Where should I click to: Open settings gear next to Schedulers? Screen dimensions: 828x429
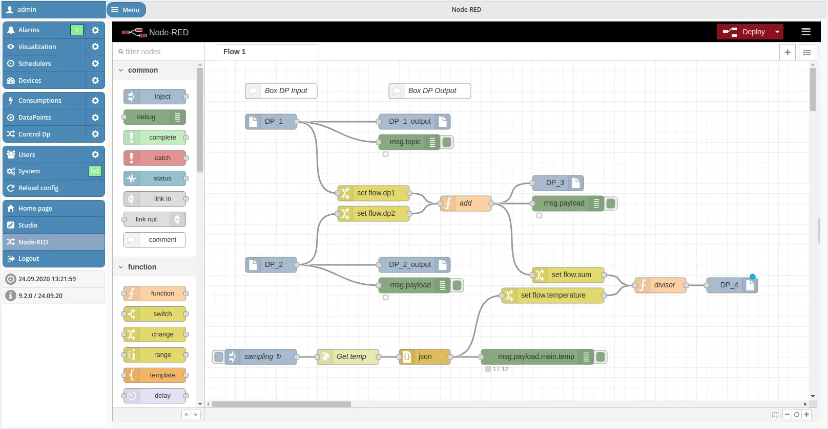tap(95, 63)
